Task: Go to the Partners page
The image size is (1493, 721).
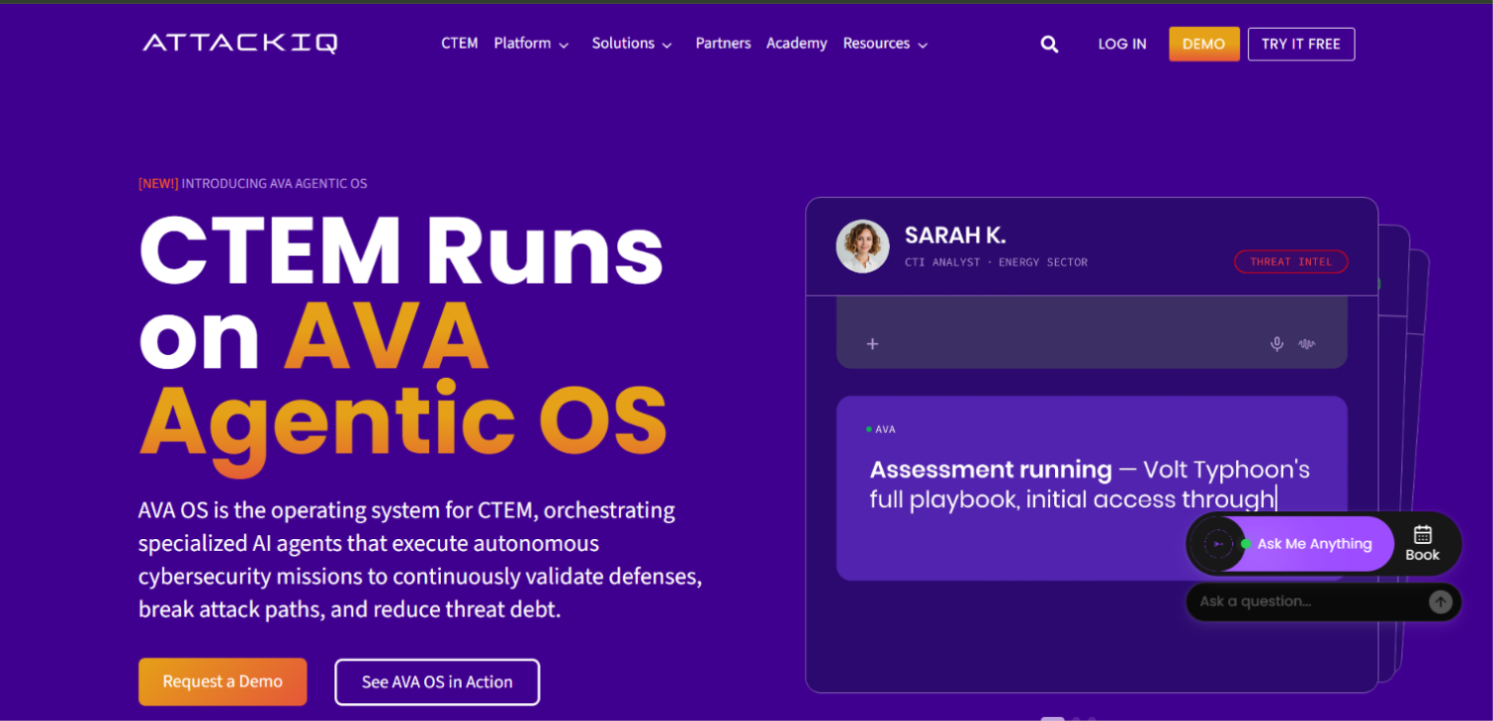Action: coord(724,44)
